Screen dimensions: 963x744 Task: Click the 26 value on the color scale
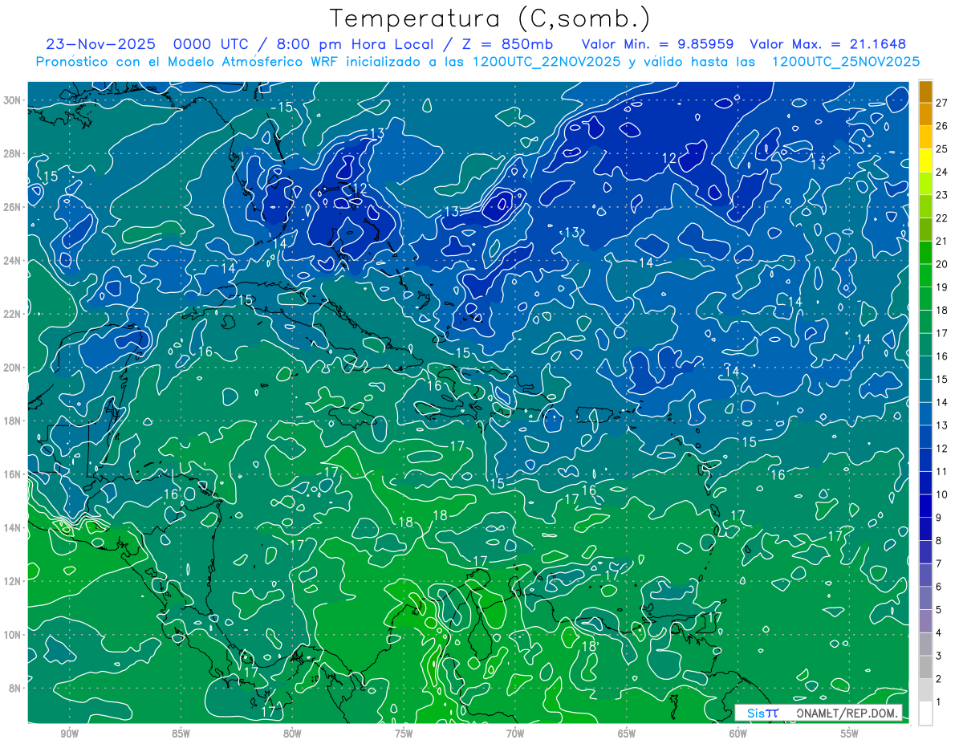pos(942,125)
